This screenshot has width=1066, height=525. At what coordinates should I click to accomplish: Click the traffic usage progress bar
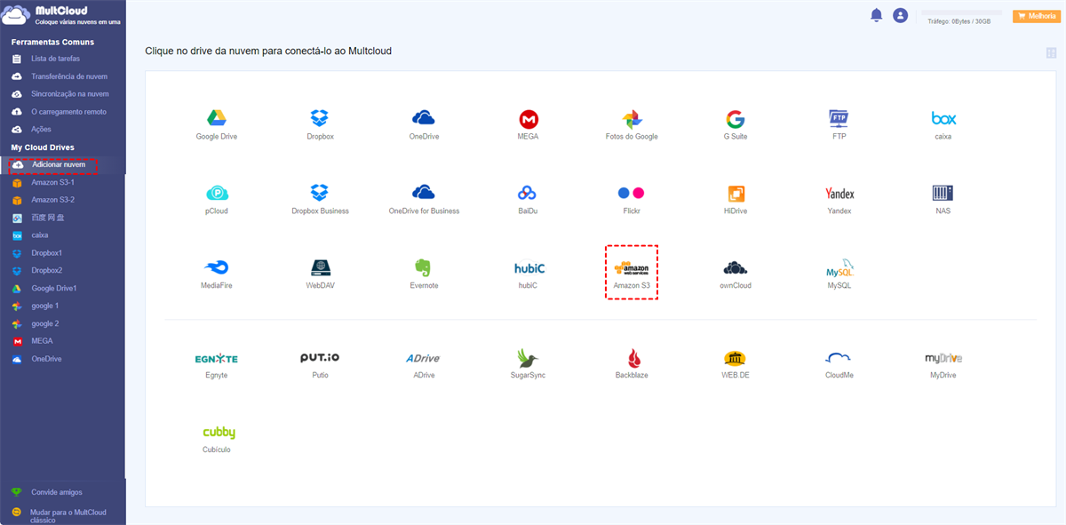pos(960,13)
